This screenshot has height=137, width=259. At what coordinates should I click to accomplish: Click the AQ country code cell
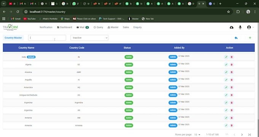click(79, 87)
